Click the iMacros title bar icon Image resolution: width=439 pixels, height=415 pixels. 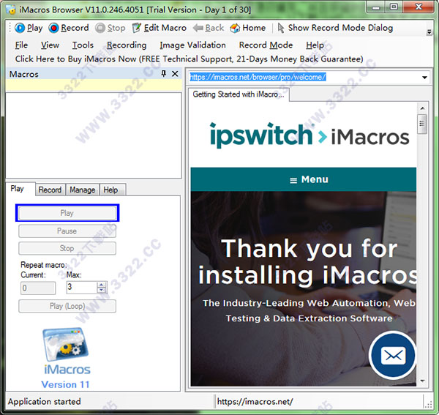(11, 10)
